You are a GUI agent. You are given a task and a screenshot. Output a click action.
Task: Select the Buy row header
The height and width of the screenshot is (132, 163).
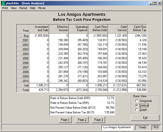click(x=23, y=36)
